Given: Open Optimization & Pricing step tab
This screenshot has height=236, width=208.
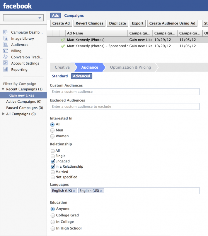Looking at the screenshot, I should click(130, 67).
